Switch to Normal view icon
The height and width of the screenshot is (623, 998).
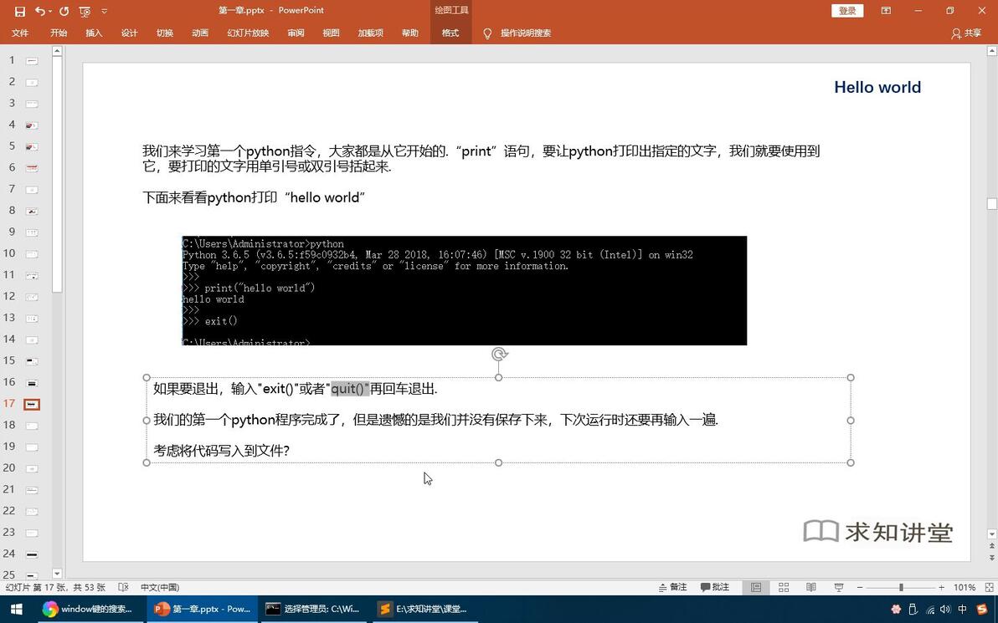[755, 587]
